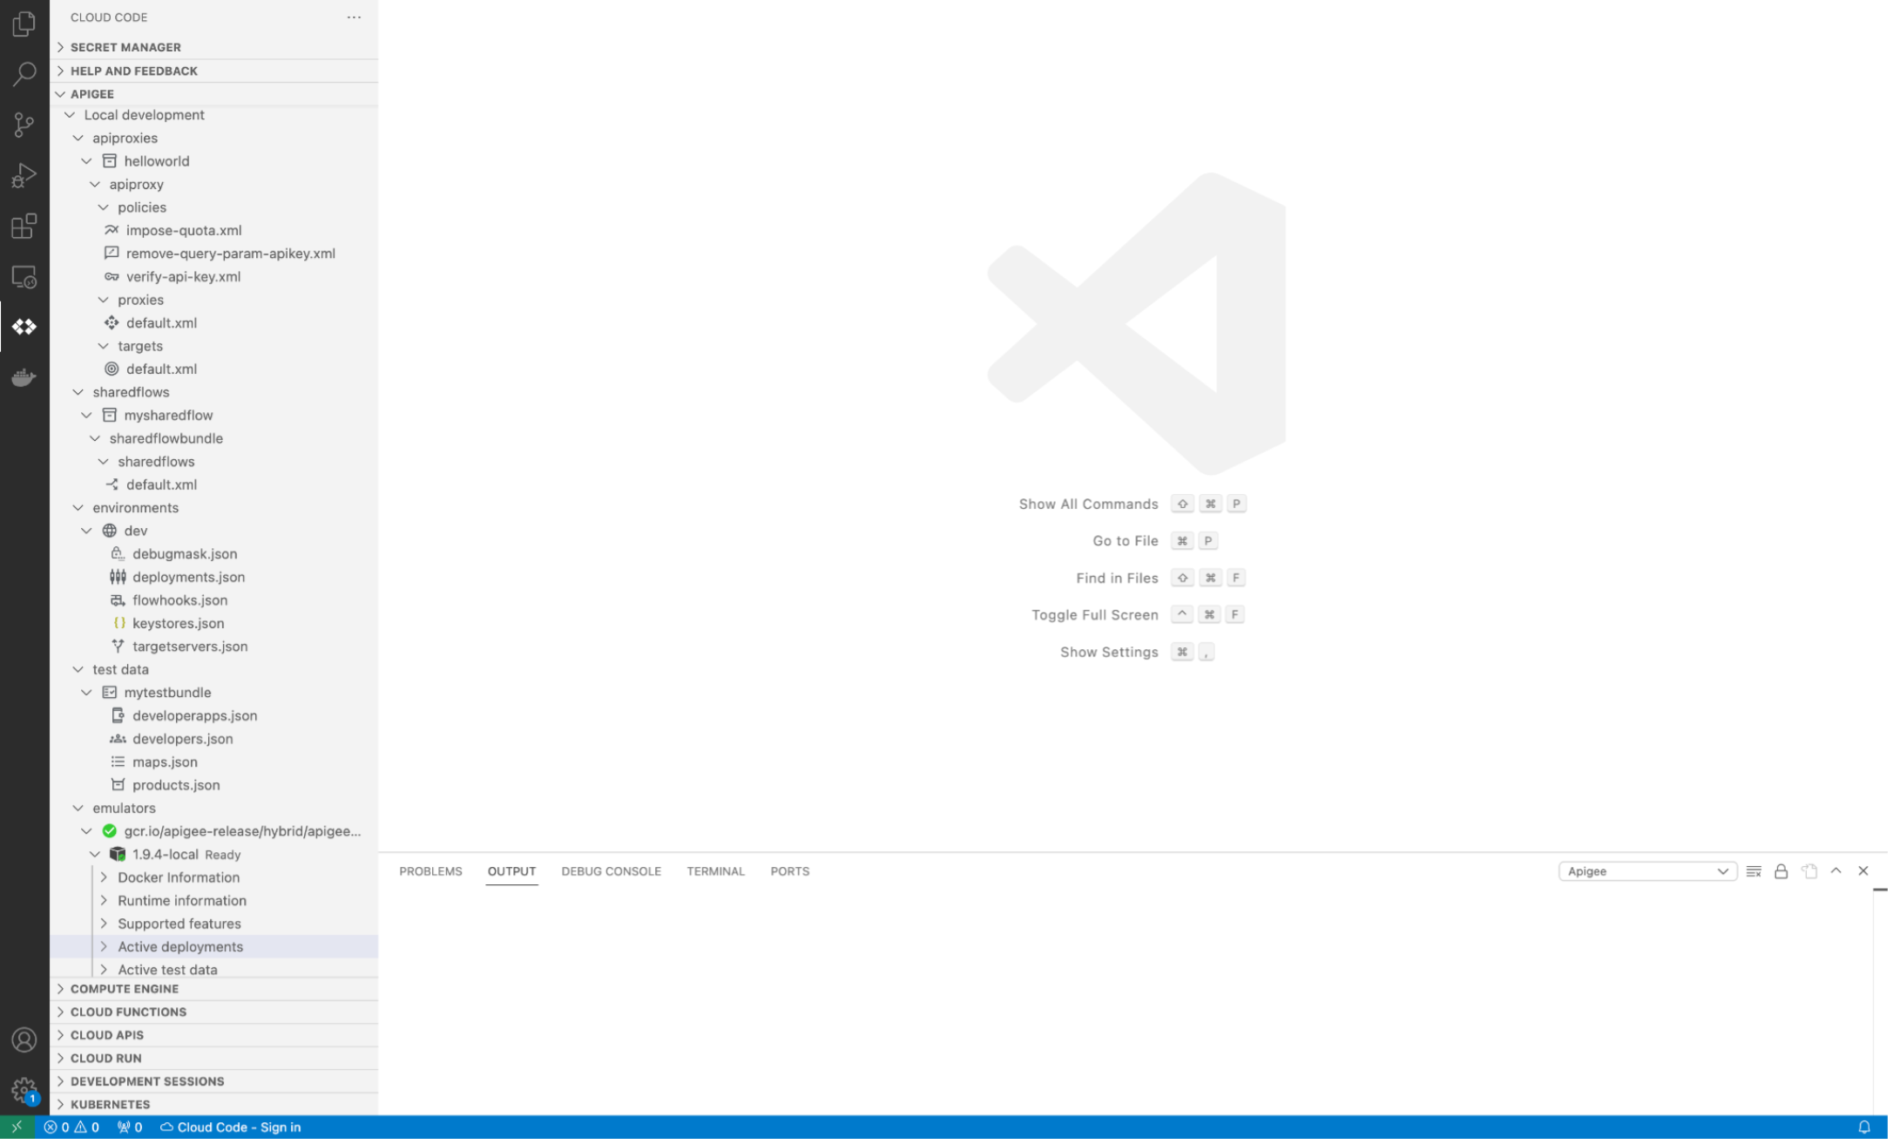Screen dimensions: 1893x1144
Task: Expand the Active deployments tree item
Action: tap(105, 945)
